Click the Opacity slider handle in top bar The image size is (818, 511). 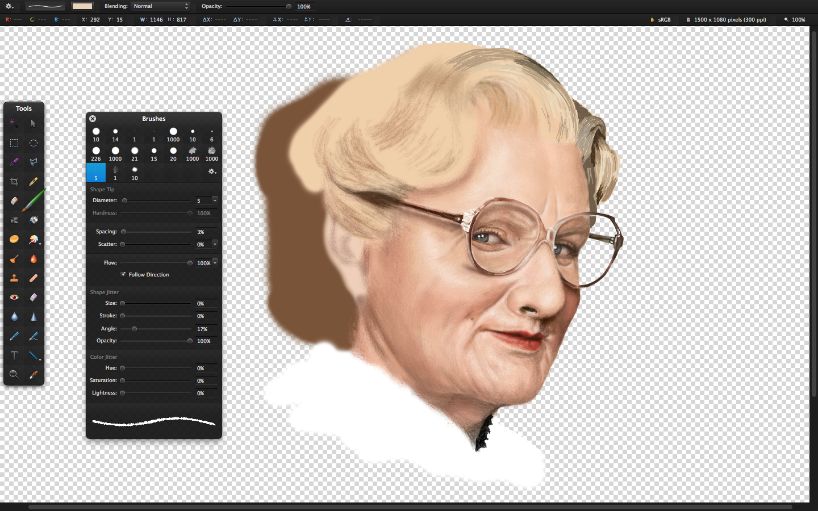click(289, 6)
